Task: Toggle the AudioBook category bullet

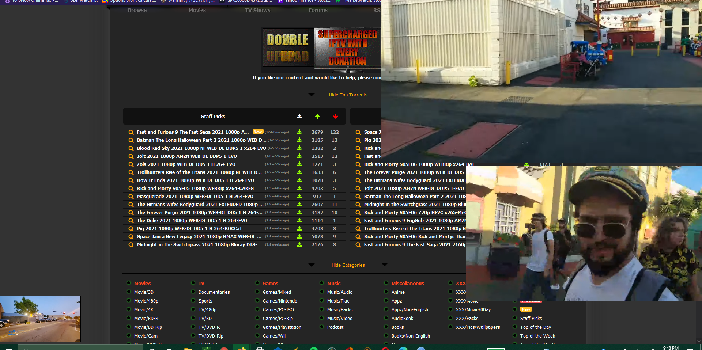Action: pos(386,318)
